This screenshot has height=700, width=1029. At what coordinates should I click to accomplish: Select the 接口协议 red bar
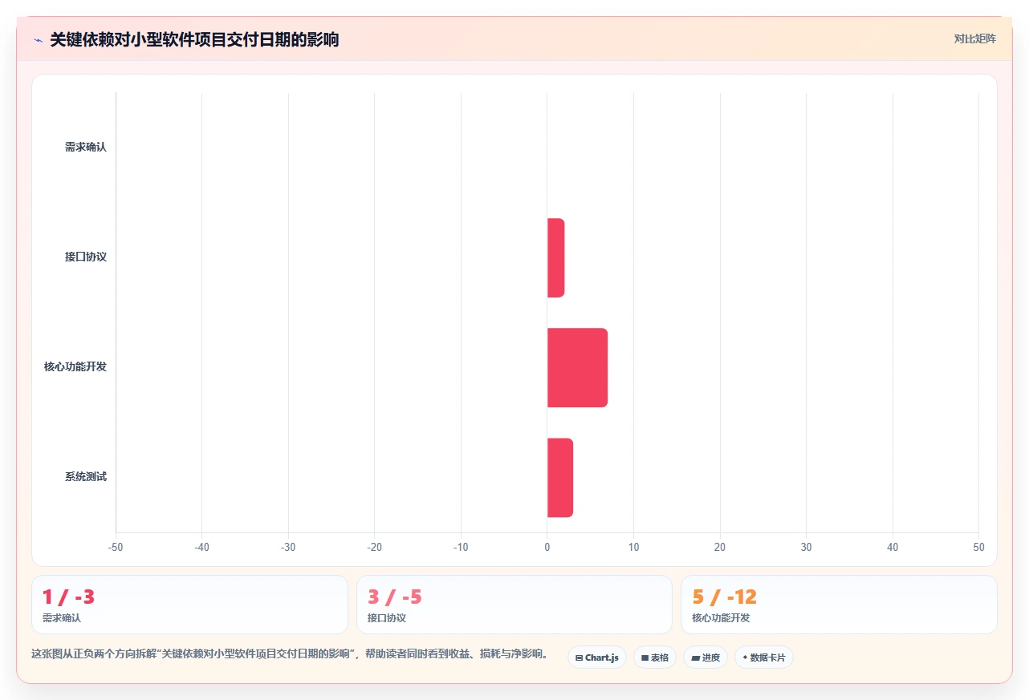pyautogui.click(x=555, y=257)
